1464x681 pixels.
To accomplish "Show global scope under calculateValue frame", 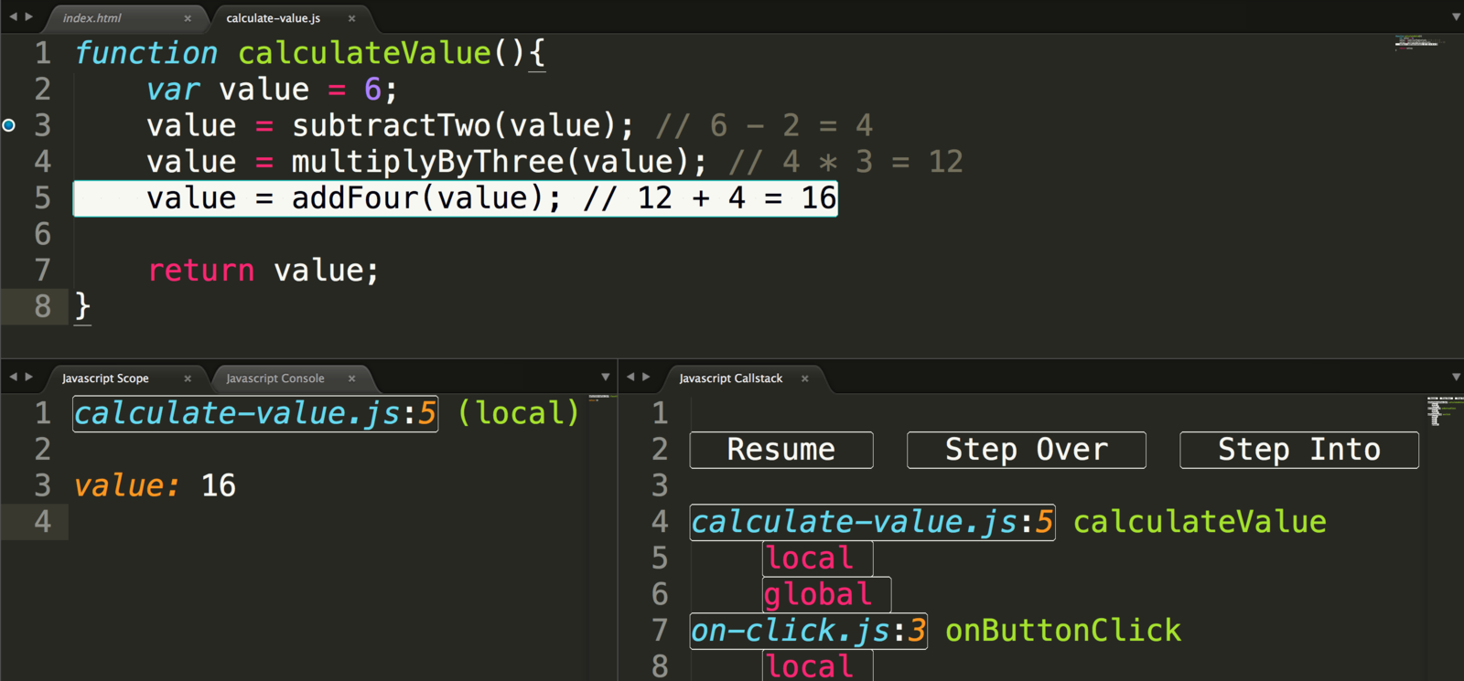I will pyautogui.click(x=826, y=595).
